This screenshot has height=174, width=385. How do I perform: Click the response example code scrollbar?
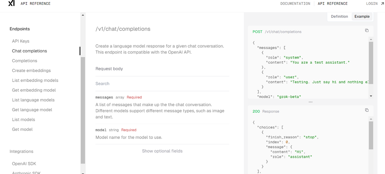pyautogui.click(x=371, y=135)
